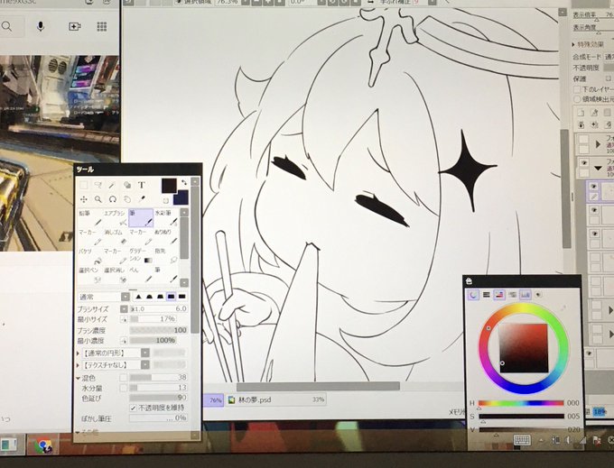Toggle 不透明度を維持 checkbox
Screen dimensions: 614x468
click(133, 408)
